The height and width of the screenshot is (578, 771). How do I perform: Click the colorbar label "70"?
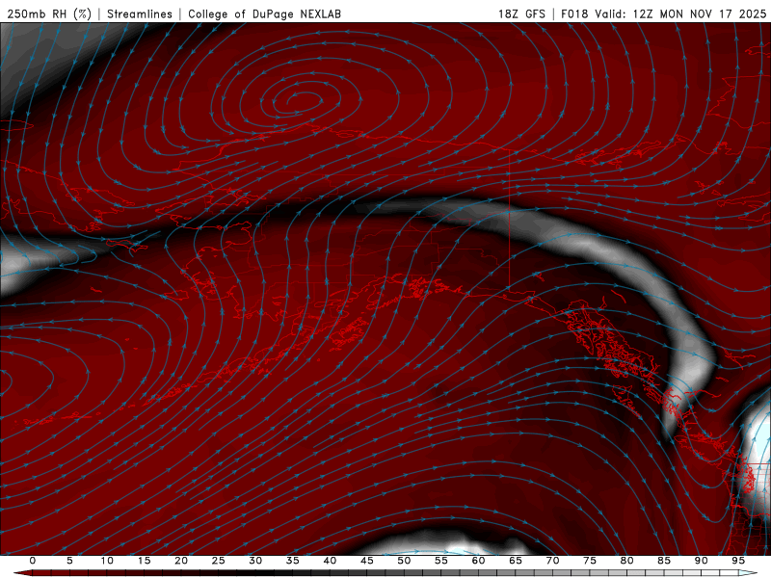click(x=552, y=561)
